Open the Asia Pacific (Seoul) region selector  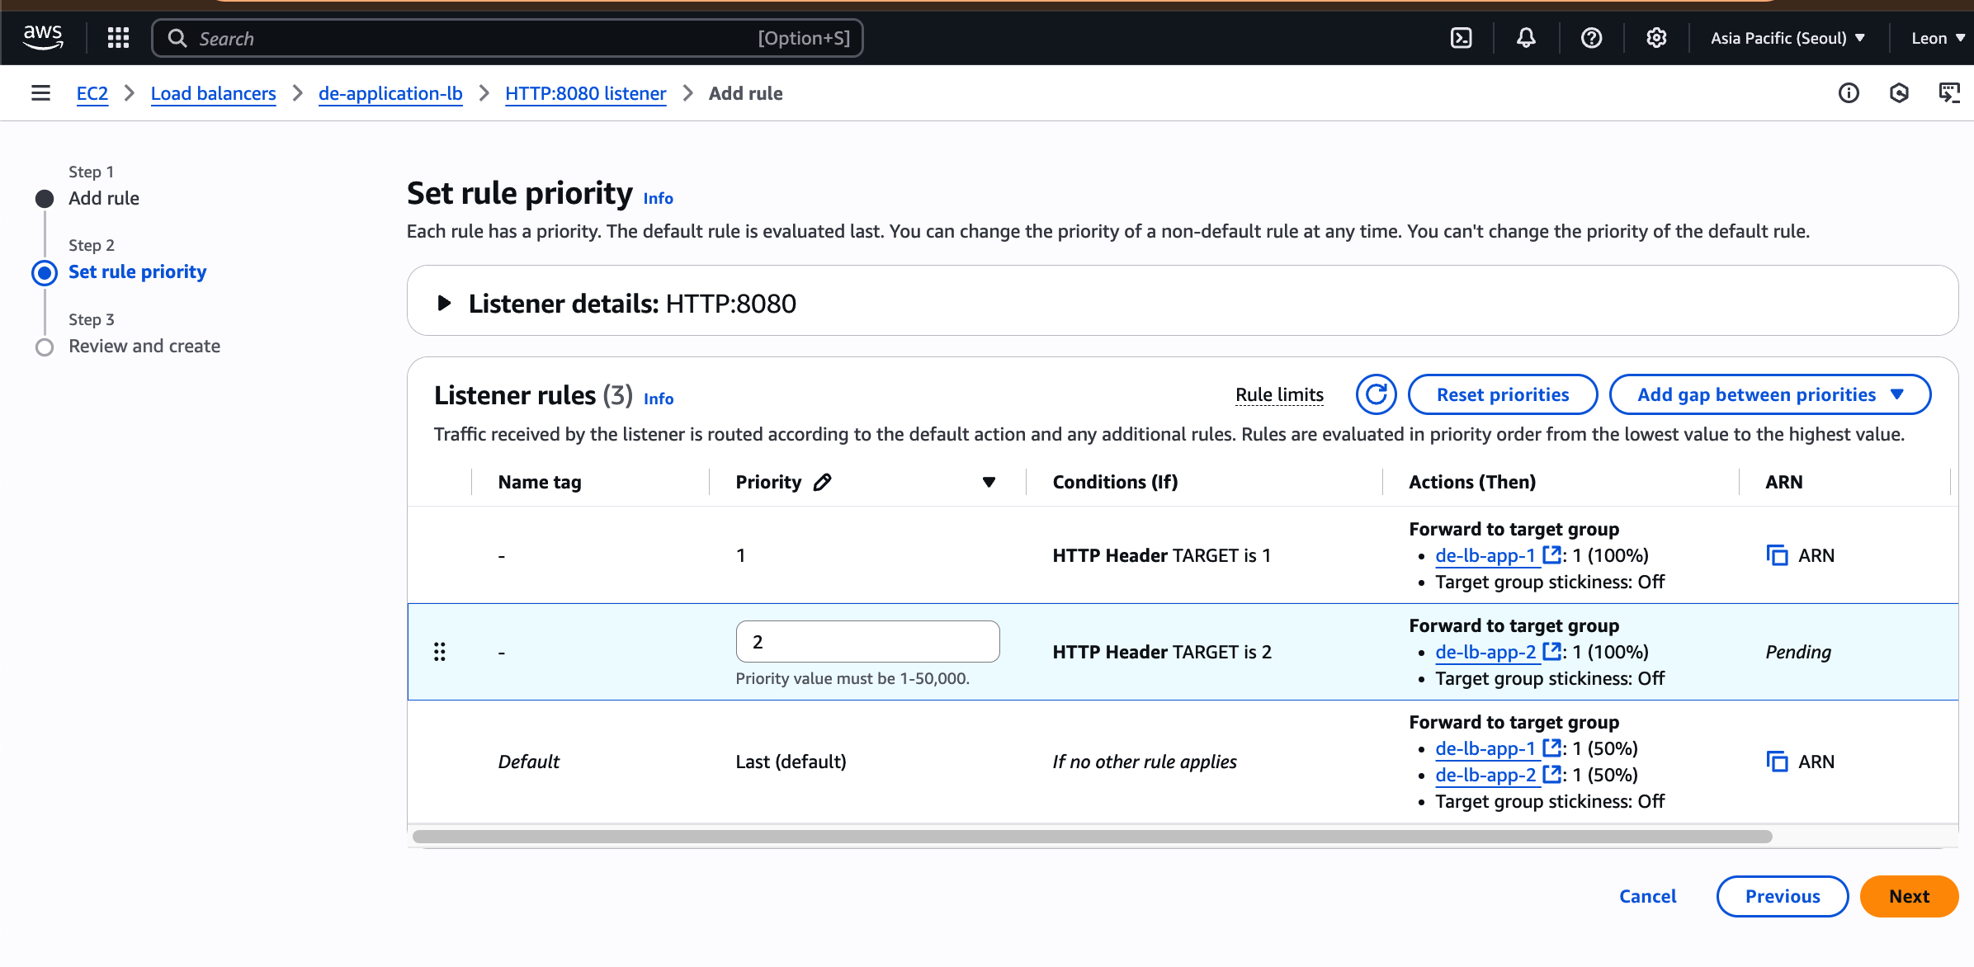coord(1787,38)
